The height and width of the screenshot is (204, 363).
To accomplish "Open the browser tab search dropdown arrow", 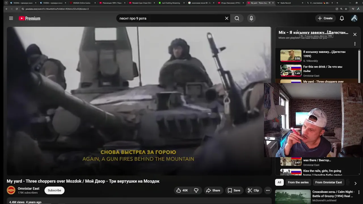I will coord(6,3).
